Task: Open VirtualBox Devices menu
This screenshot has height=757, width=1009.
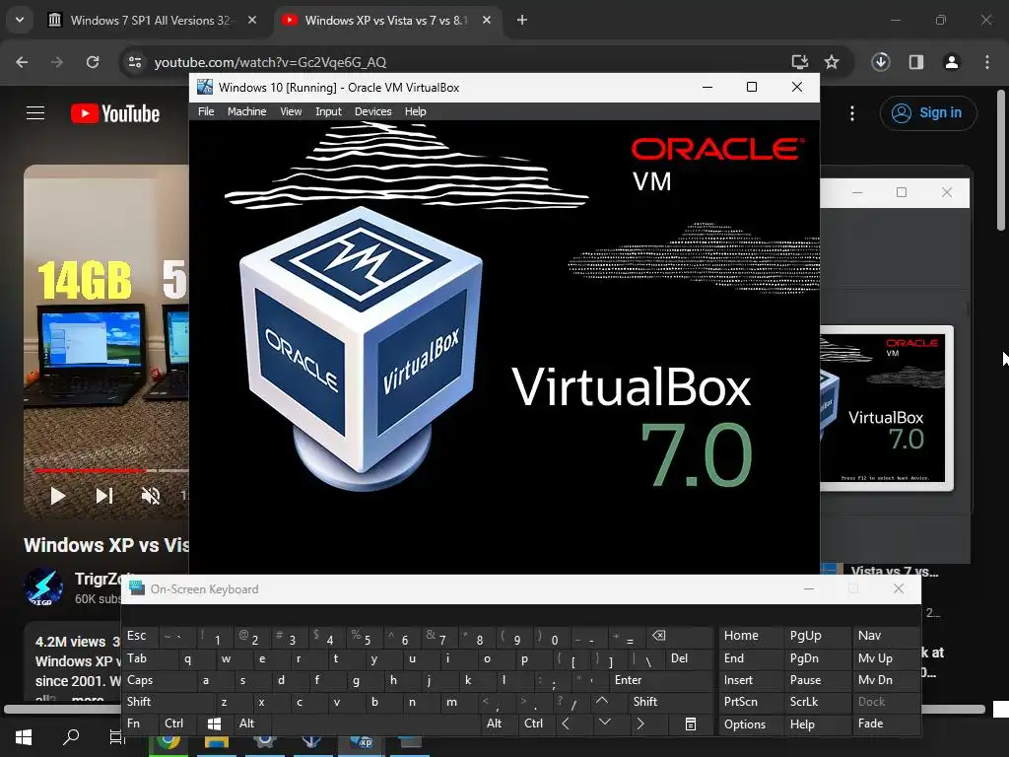Action: coord(372,111)
